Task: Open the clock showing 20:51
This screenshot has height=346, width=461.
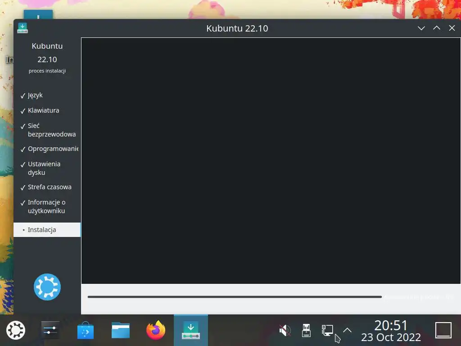Action: click(x=391, y=325)
